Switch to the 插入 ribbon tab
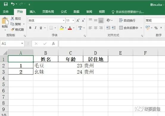165x116 pixels. (32, 12)
